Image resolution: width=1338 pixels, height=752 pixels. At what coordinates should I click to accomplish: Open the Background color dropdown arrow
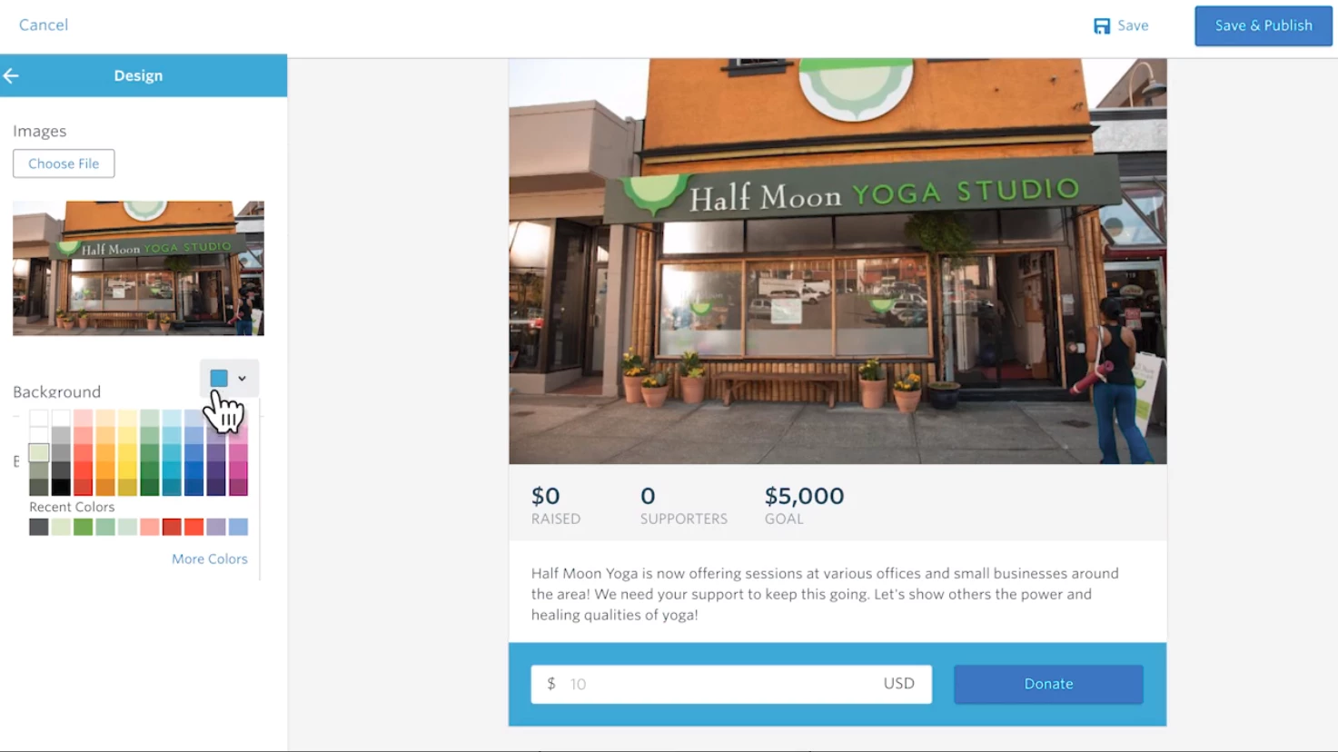point(242,379)
